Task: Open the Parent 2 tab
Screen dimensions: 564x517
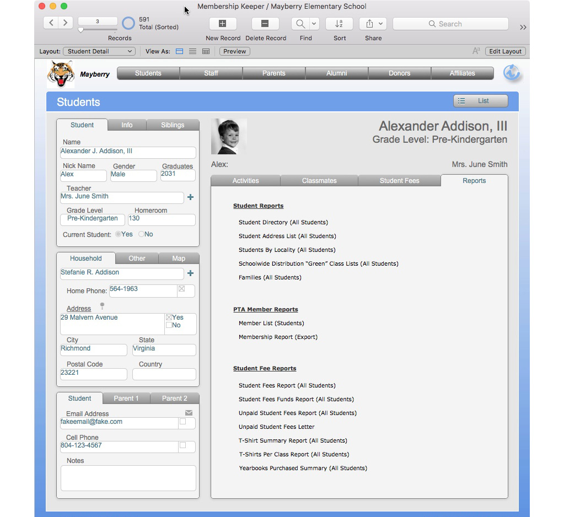Action: [x=174, y=398]
